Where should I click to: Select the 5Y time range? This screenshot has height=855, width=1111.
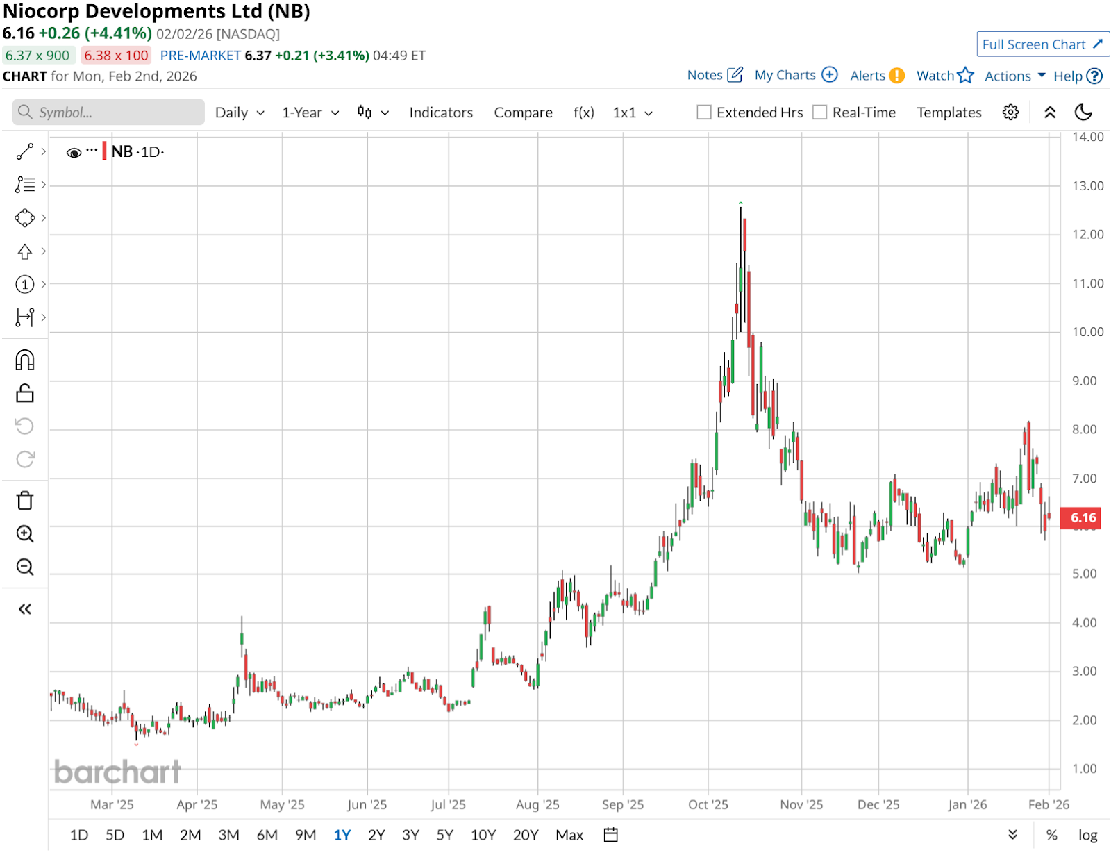445,835
